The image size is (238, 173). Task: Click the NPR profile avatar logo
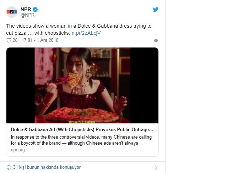12,12
